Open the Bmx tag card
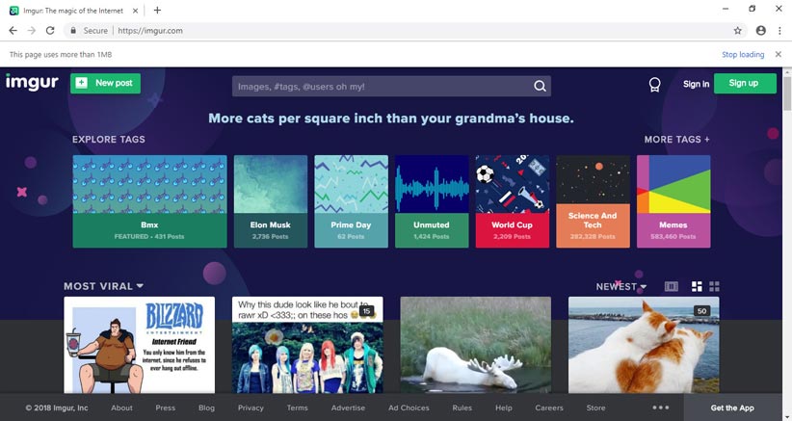Screen dimensions: 792x421 pyautogui.click(x=149, y=201)
